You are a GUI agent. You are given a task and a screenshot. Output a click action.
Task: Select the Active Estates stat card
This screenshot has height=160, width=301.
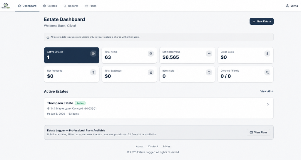click(x=72, y=55)
